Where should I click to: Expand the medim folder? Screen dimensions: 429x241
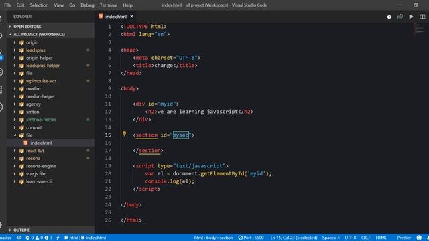coord(51,89)
